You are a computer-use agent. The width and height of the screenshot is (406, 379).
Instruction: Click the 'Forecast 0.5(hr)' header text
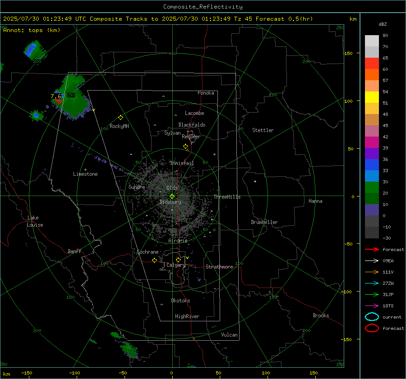coord(284,19)
